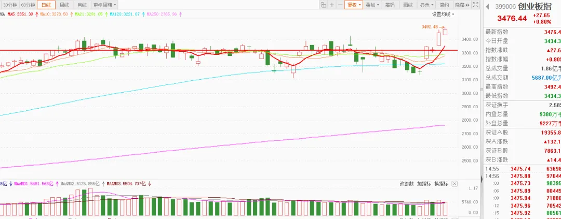This screenshot has height=219, width=561.
Task: Click the 筹码 button
Action: click(390, 5)
